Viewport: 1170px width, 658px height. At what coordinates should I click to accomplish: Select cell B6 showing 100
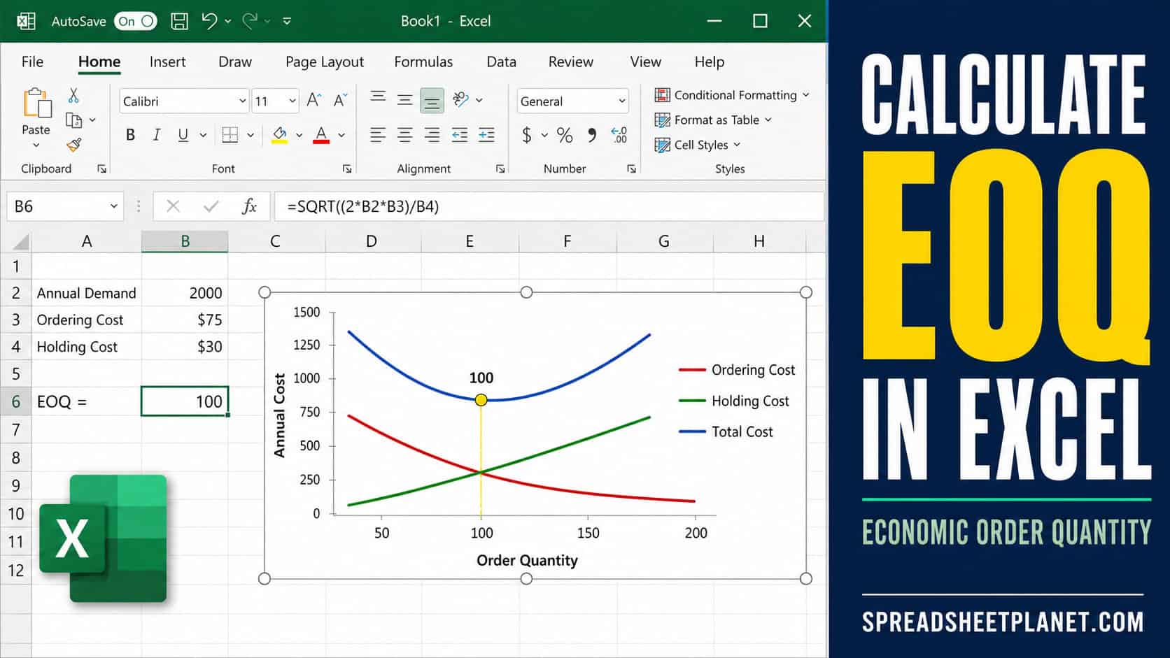point(185,401)
